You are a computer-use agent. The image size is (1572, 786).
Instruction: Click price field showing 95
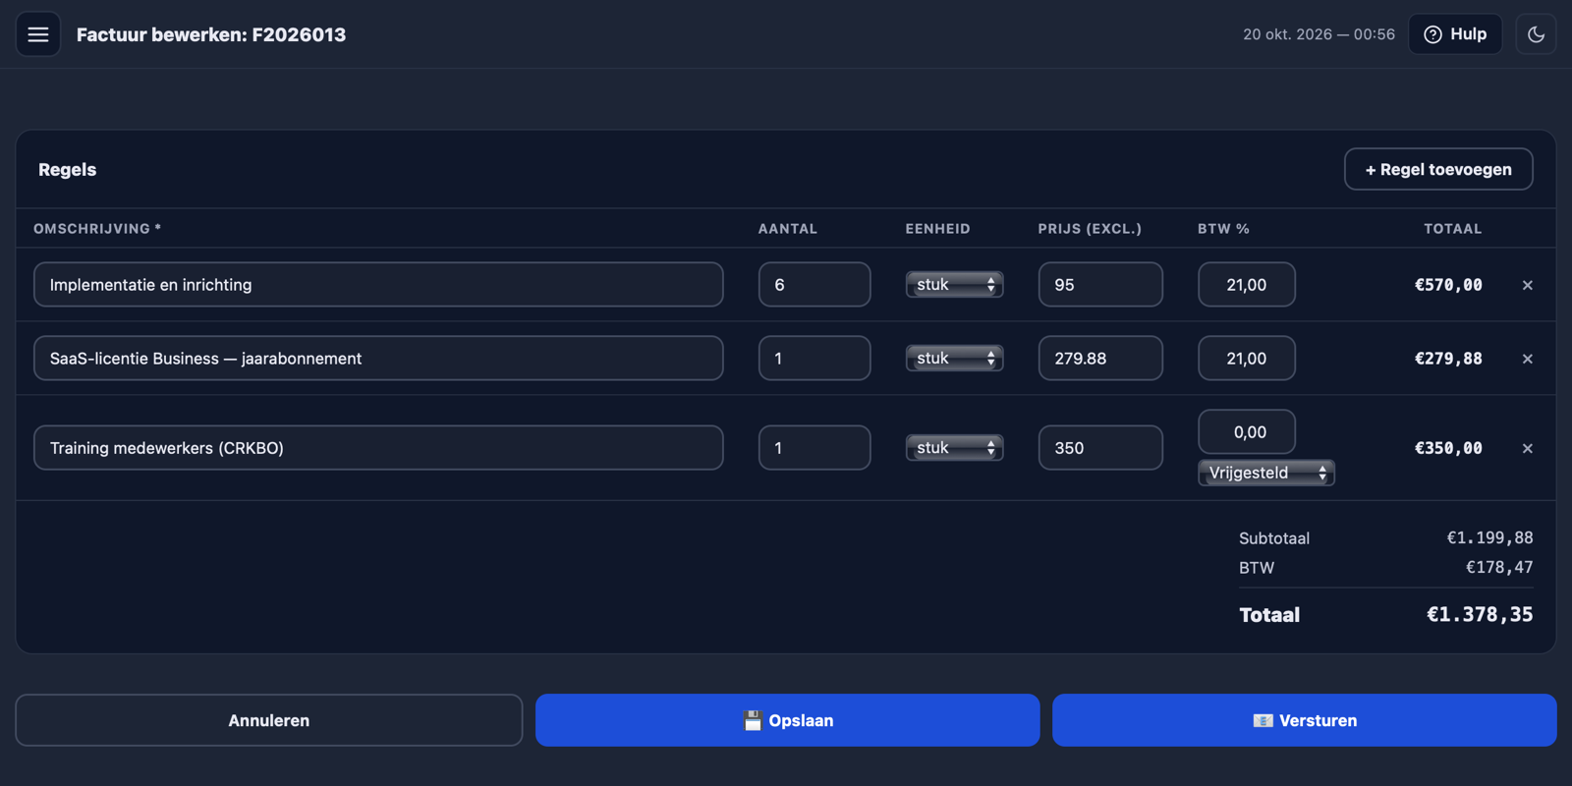pyautogui.click(x=1100, y=284)
